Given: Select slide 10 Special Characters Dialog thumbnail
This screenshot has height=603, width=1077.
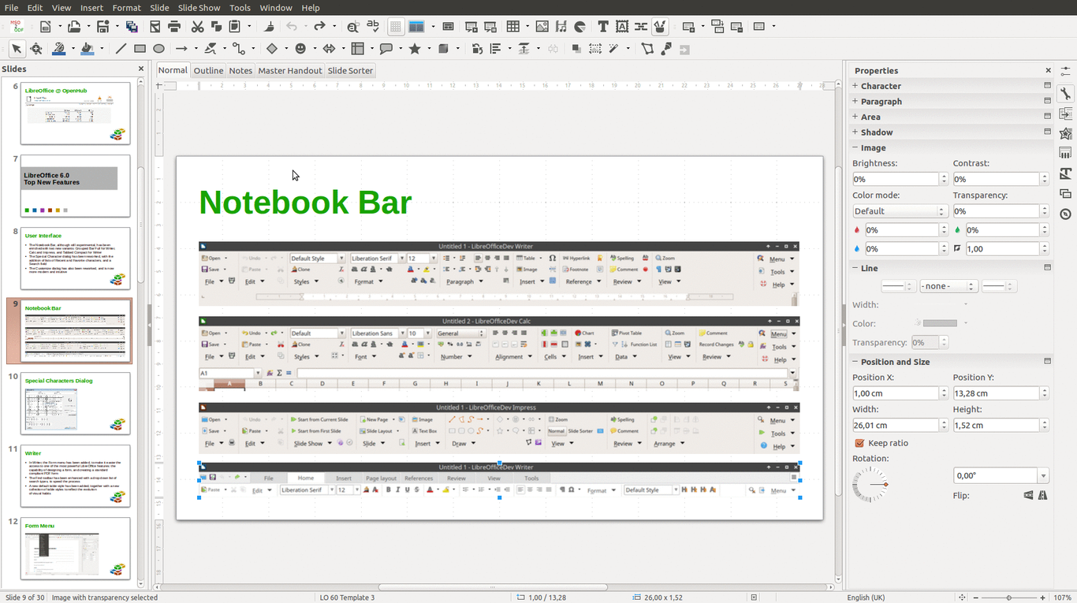Looking at the screenshot, I should (76, 403).
